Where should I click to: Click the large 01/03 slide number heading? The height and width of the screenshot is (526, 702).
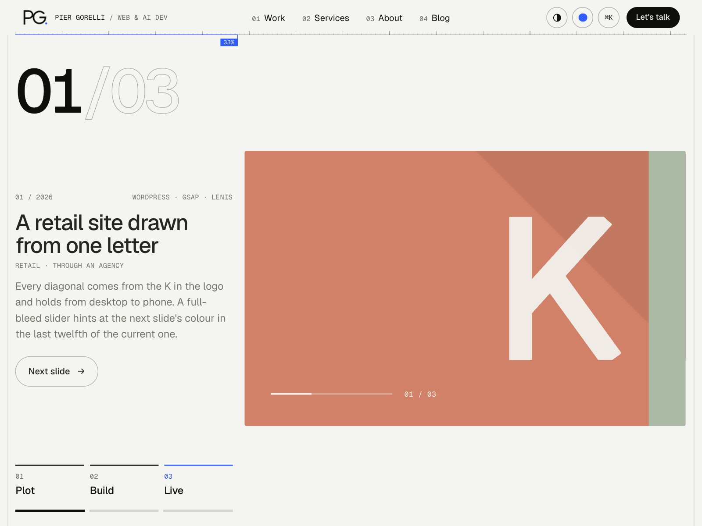click(x=97, y=92)
